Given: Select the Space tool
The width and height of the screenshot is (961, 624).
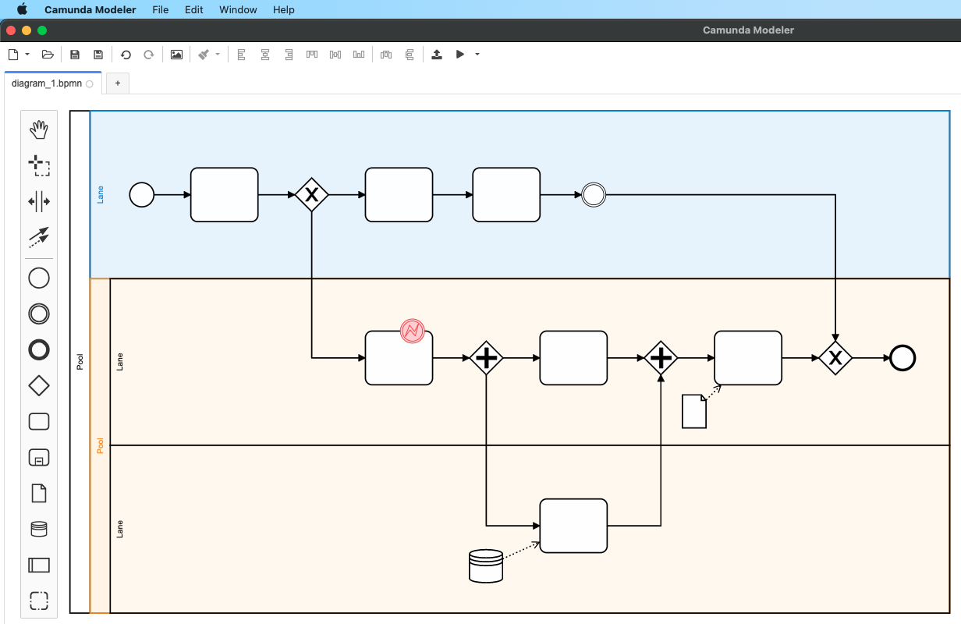Looking at the screenshot, I should click(x=39, y=201).
